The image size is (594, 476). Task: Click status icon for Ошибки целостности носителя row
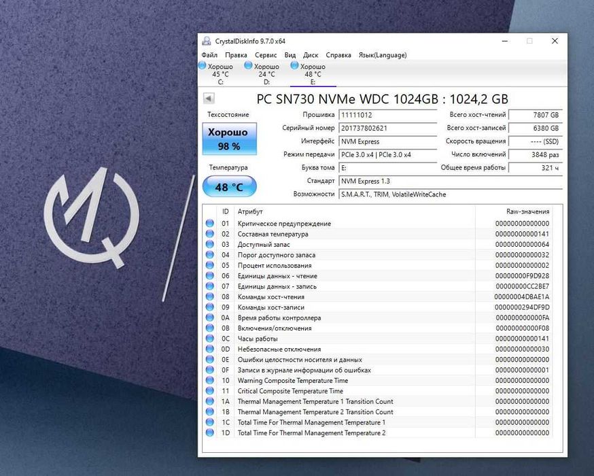pos(209,359)
